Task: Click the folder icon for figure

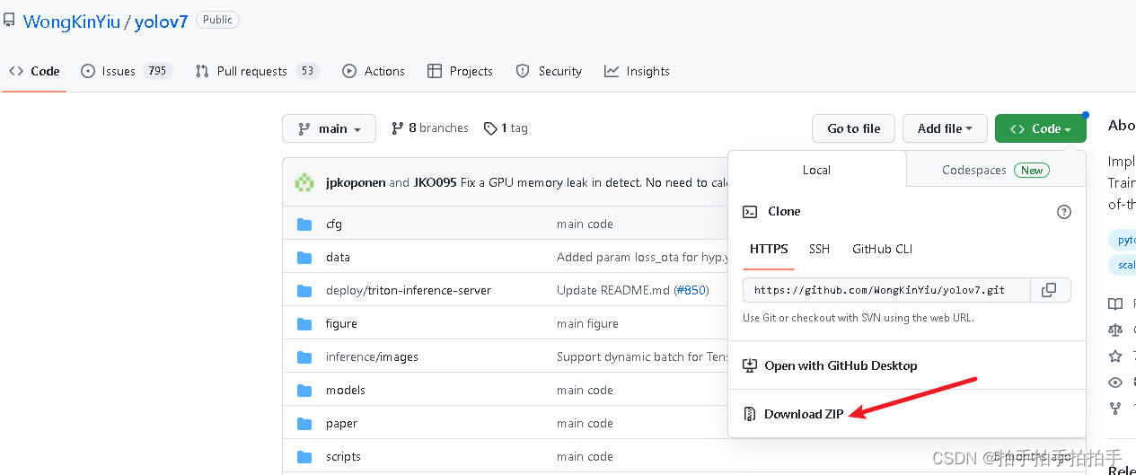Action: (x=304, y=323)
